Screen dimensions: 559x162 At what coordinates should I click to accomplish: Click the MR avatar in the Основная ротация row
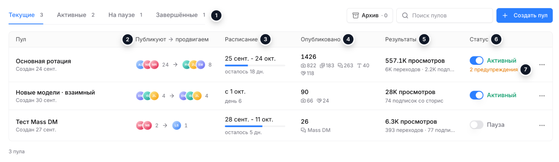click(x=154, y=65)
